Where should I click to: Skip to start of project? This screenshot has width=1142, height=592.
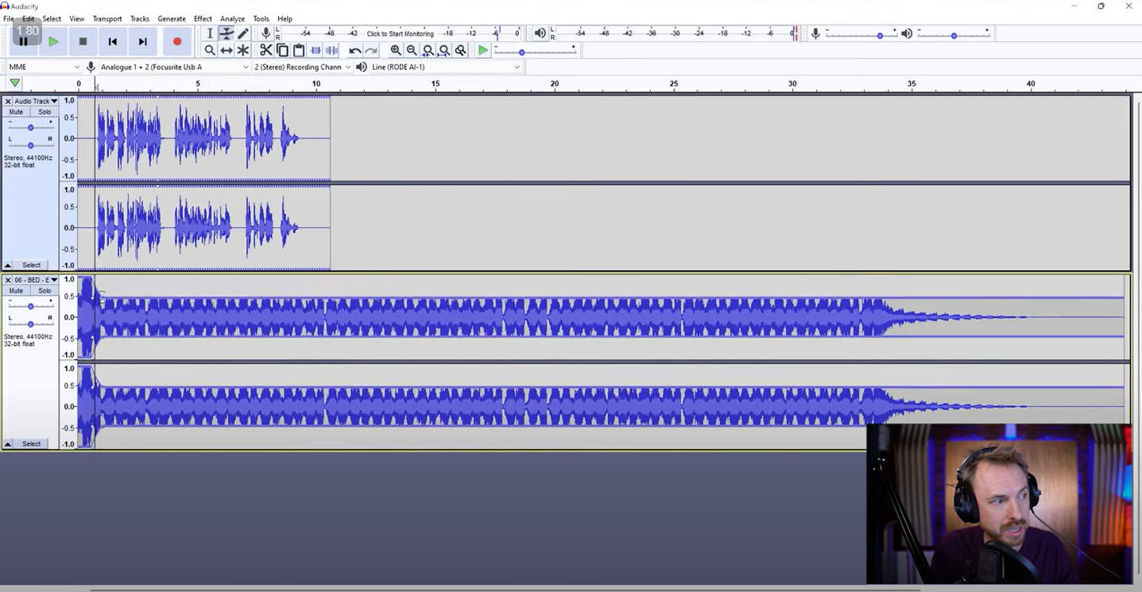pos(113,41)
